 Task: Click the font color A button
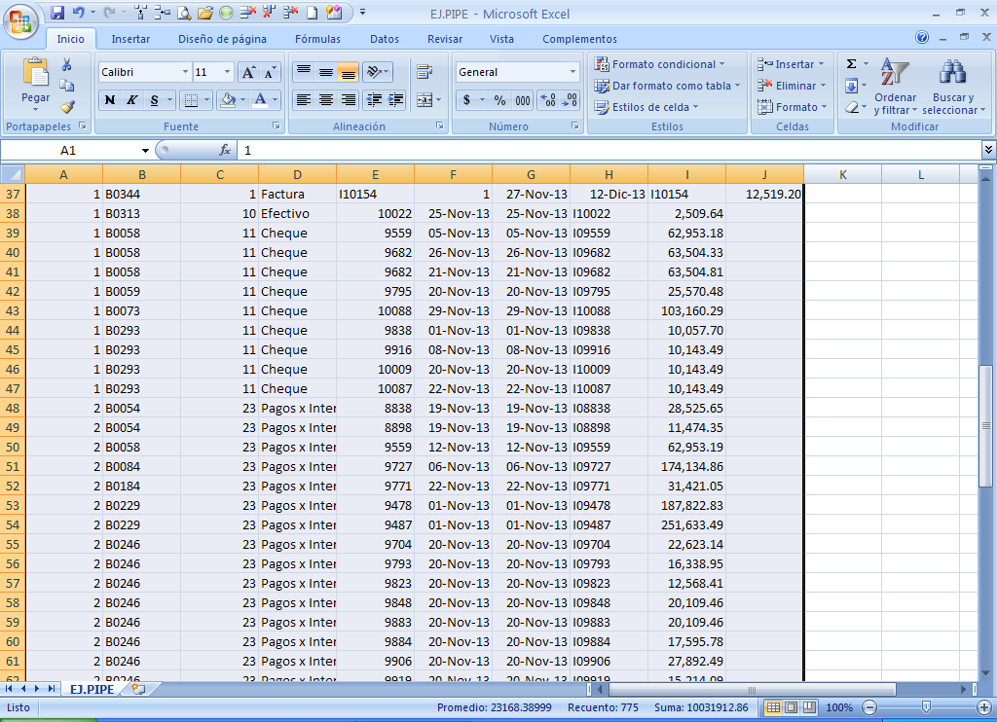(260, 100)
